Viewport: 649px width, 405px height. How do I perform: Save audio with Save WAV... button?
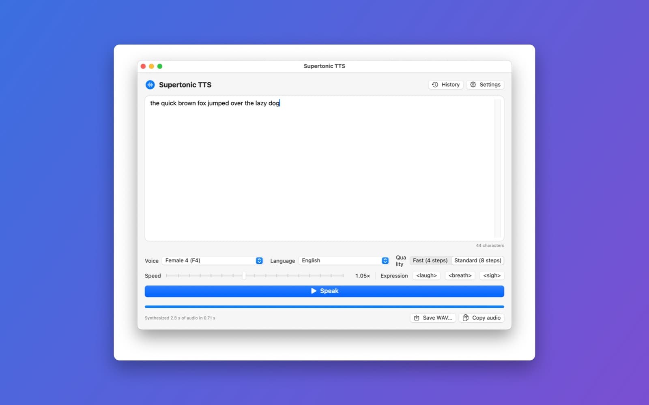click(433, 318)
